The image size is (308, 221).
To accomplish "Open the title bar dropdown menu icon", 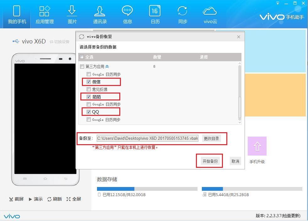I will pos(278,3).
